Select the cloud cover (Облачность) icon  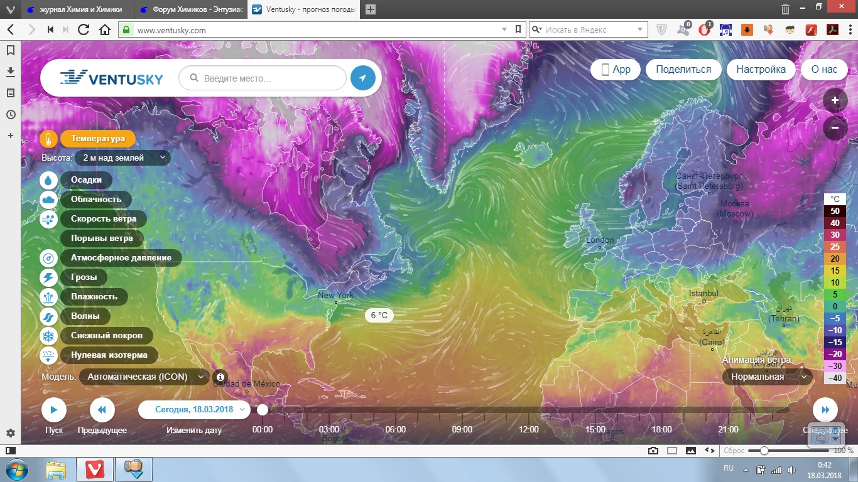coord(48,200)
